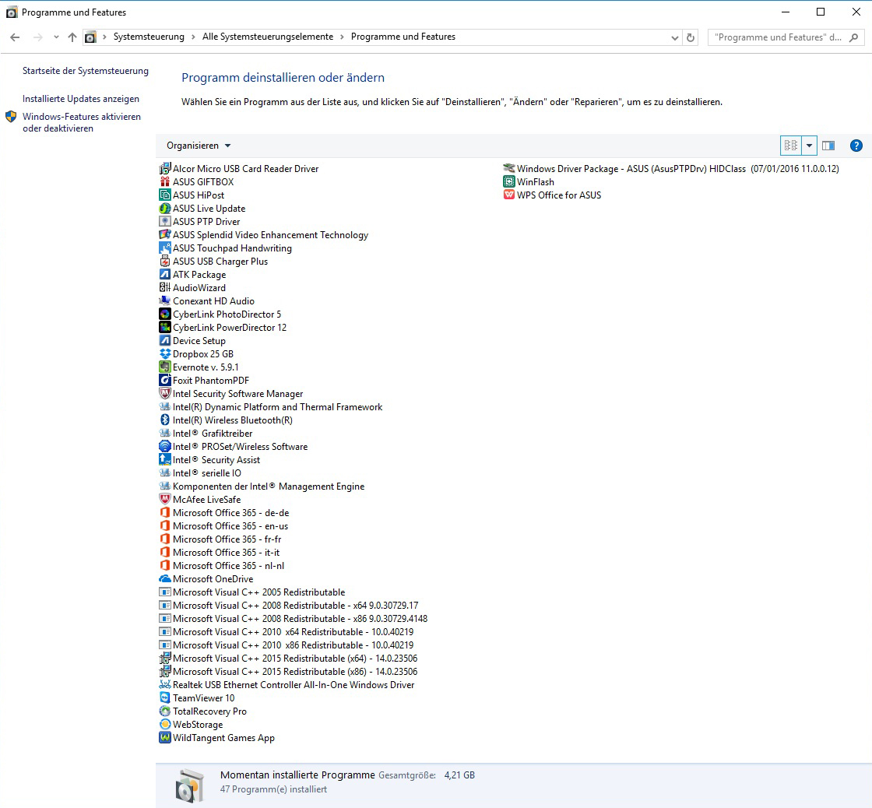Click the view mode icon button
Screen dimensions: 872x808
pyautogui.click(x=790, y=146)
